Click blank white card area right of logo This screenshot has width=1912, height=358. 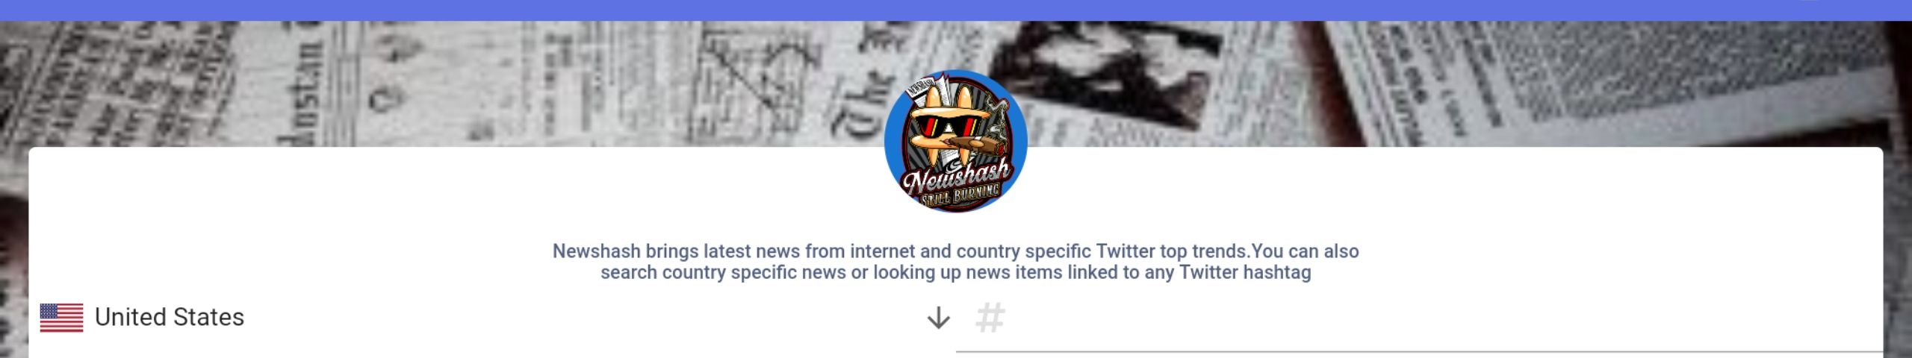click(x=1456, y=194)
